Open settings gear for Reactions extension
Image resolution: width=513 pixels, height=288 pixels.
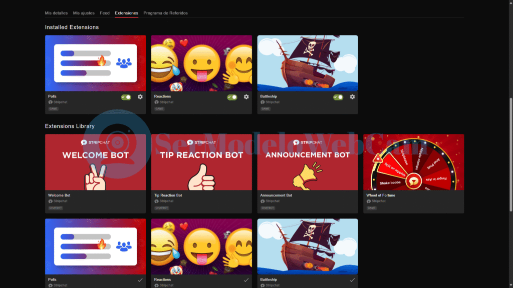[x=246, y=97]
